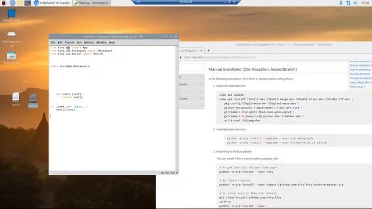
Task: Follow the 'Running the demo' contents link
Action: point(360,74)
